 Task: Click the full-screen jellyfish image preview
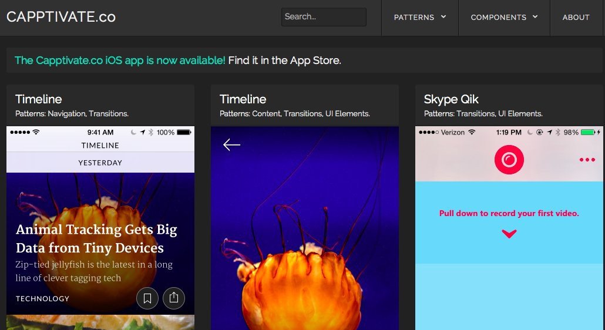point(304,228)
